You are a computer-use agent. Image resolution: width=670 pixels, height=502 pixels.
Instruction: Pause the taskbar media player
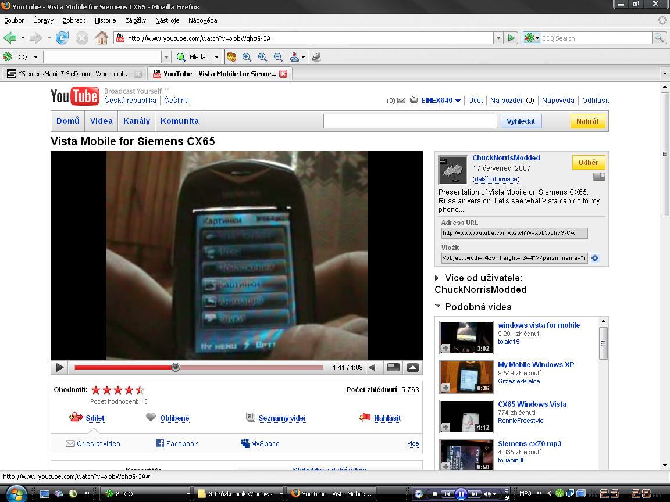point(461,494)
